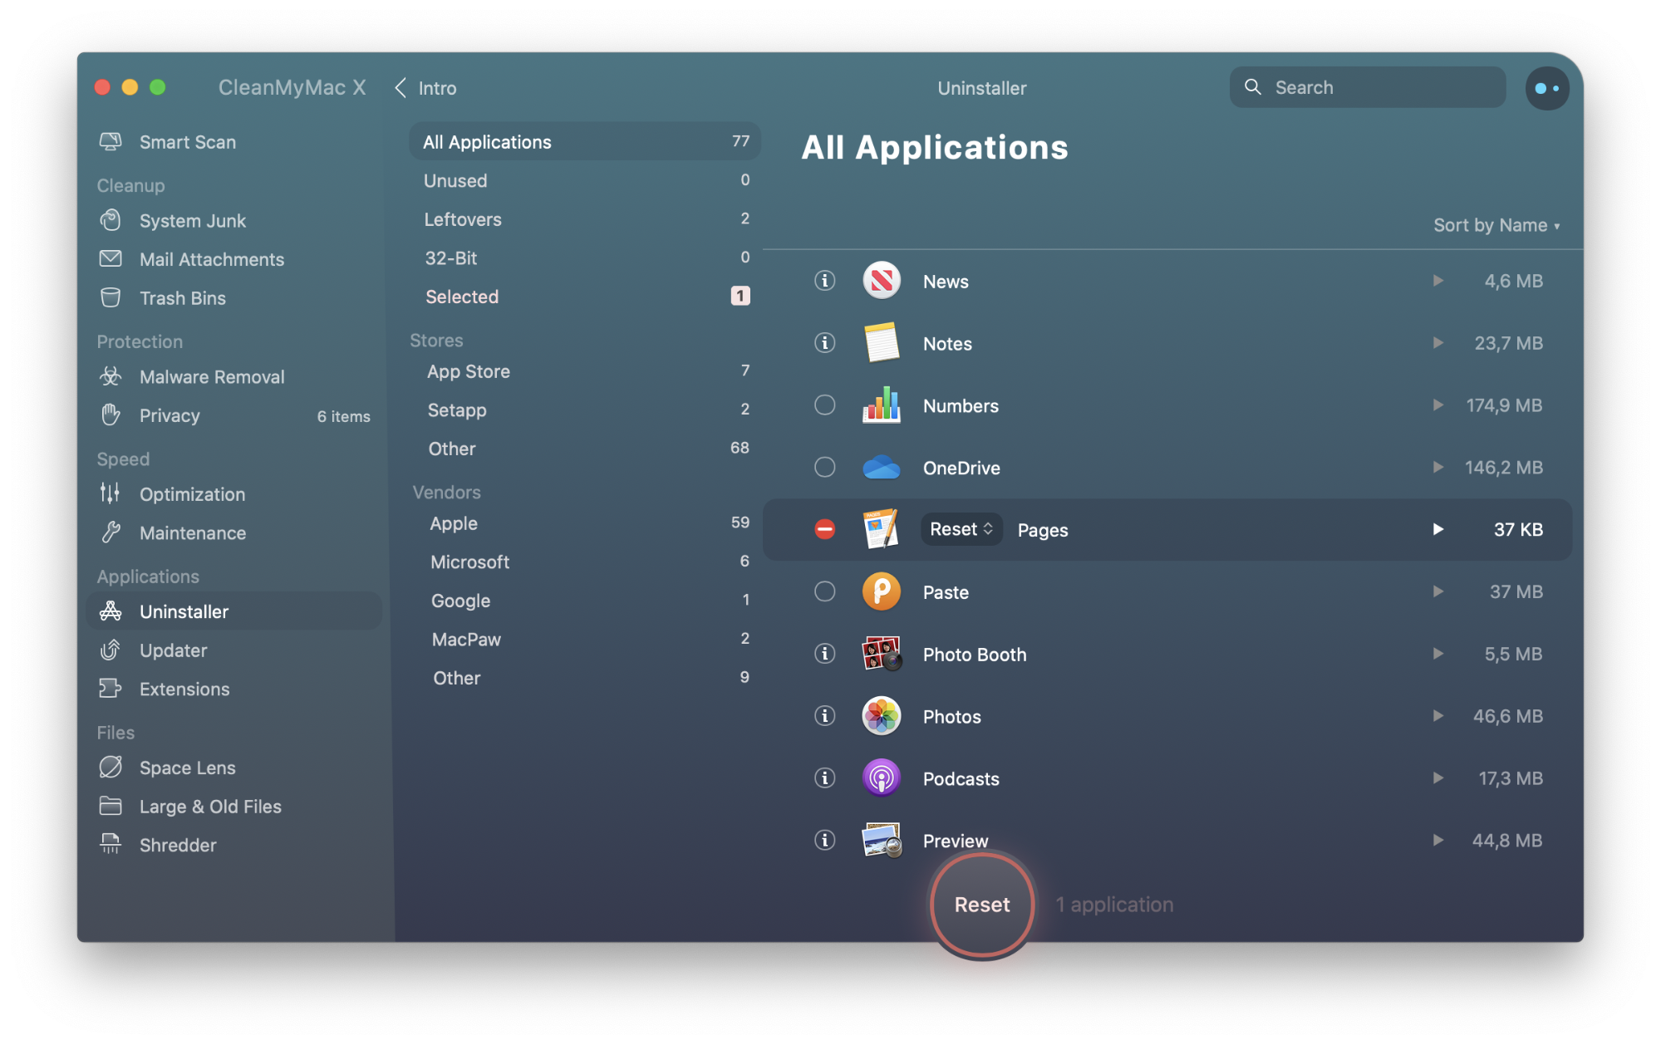Screen dimensions: 1661x1045
Task: Click the Preview app icon
Action: coord(882,841)
